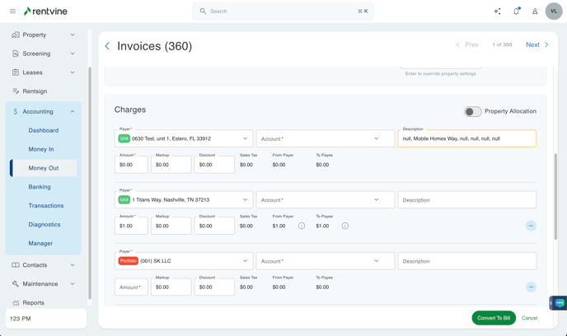Click the Cancel link
Screen dimensions: 567x336
529,318
